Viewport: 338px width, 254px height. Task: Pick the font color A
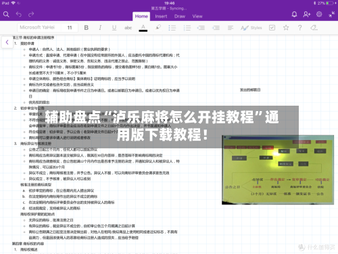[143, 28]
